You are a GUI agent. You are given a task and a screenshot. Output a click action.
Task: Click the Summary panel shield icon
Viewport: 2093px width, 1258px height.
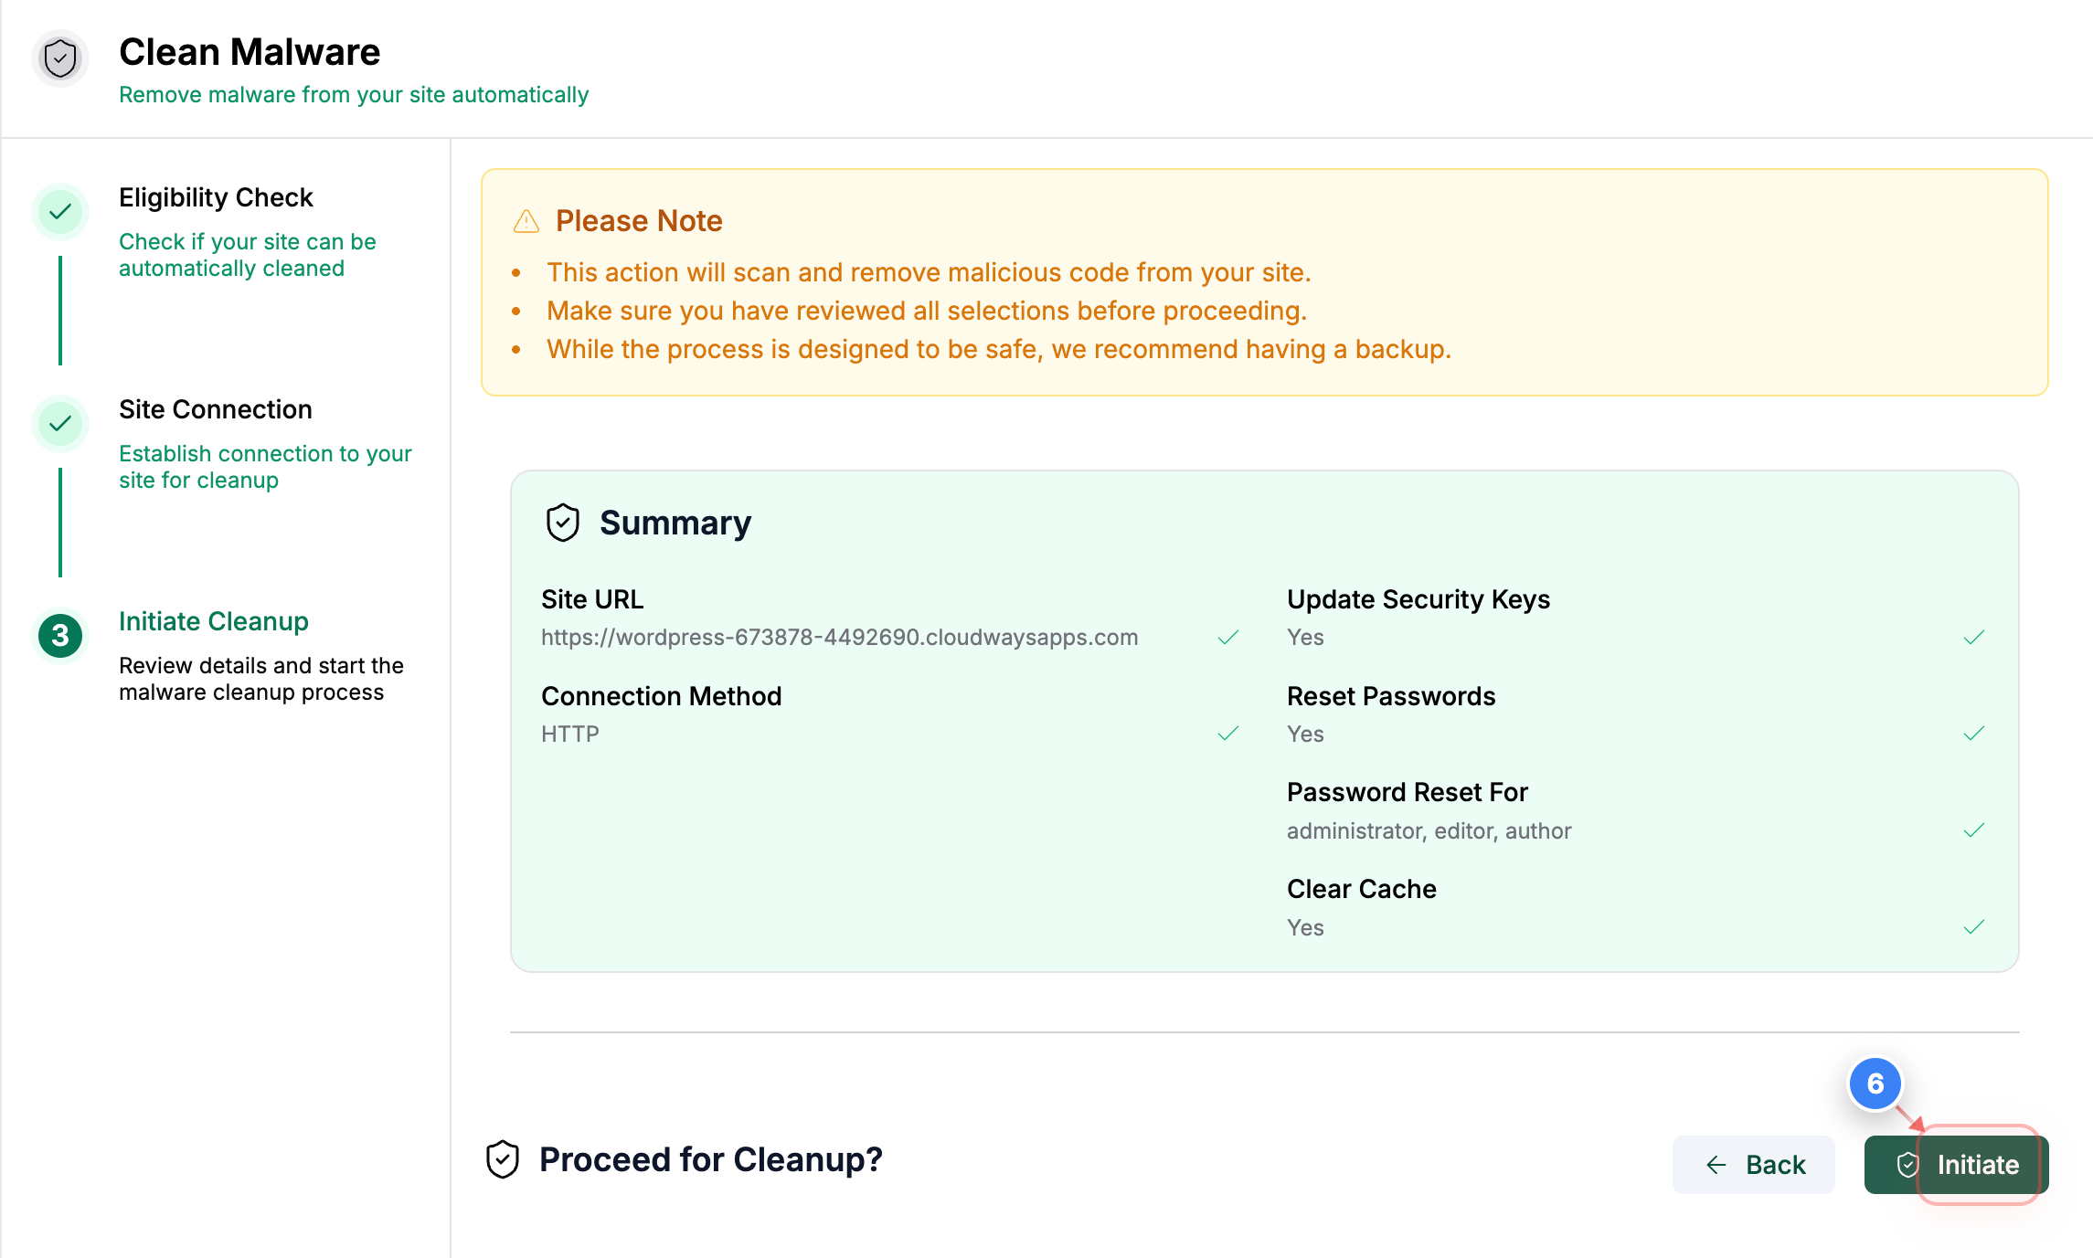(x=562, y=523)
